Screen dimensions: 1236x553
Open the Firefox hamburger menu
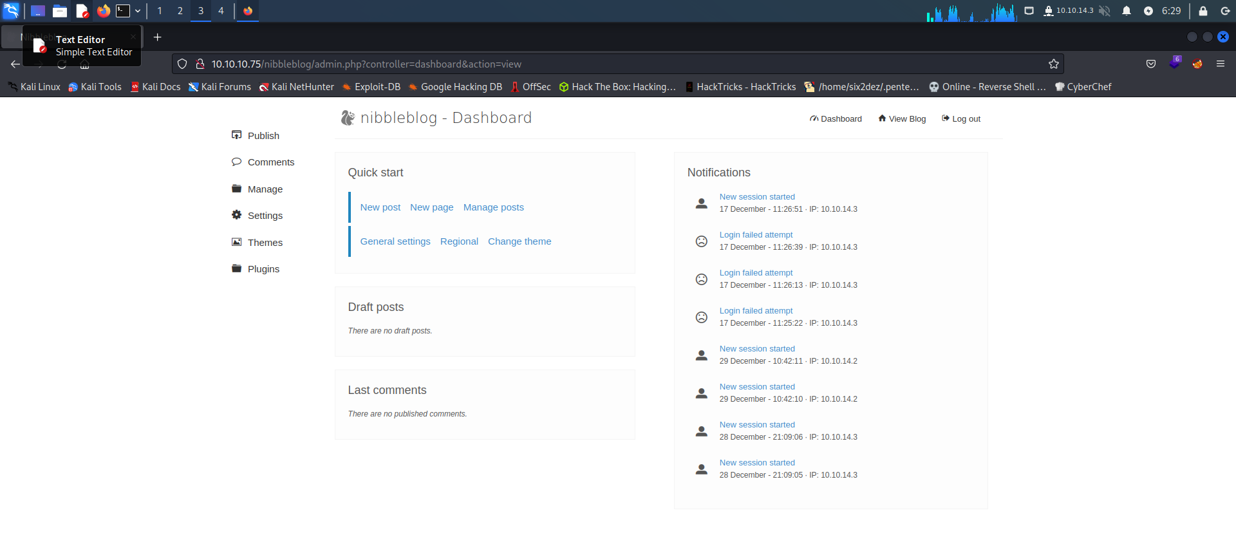coord(1220,64)
